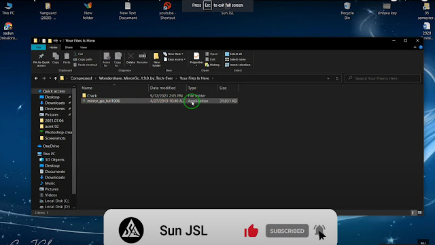Click Cut in the Clipboard group
The height and width of the screenshot is (245, 435).
(78, 54)
